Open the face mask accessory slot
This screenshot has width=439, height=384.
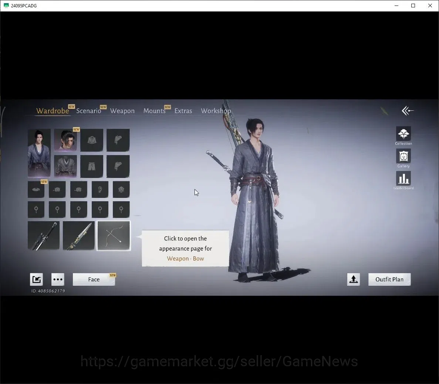pos(121,189)
